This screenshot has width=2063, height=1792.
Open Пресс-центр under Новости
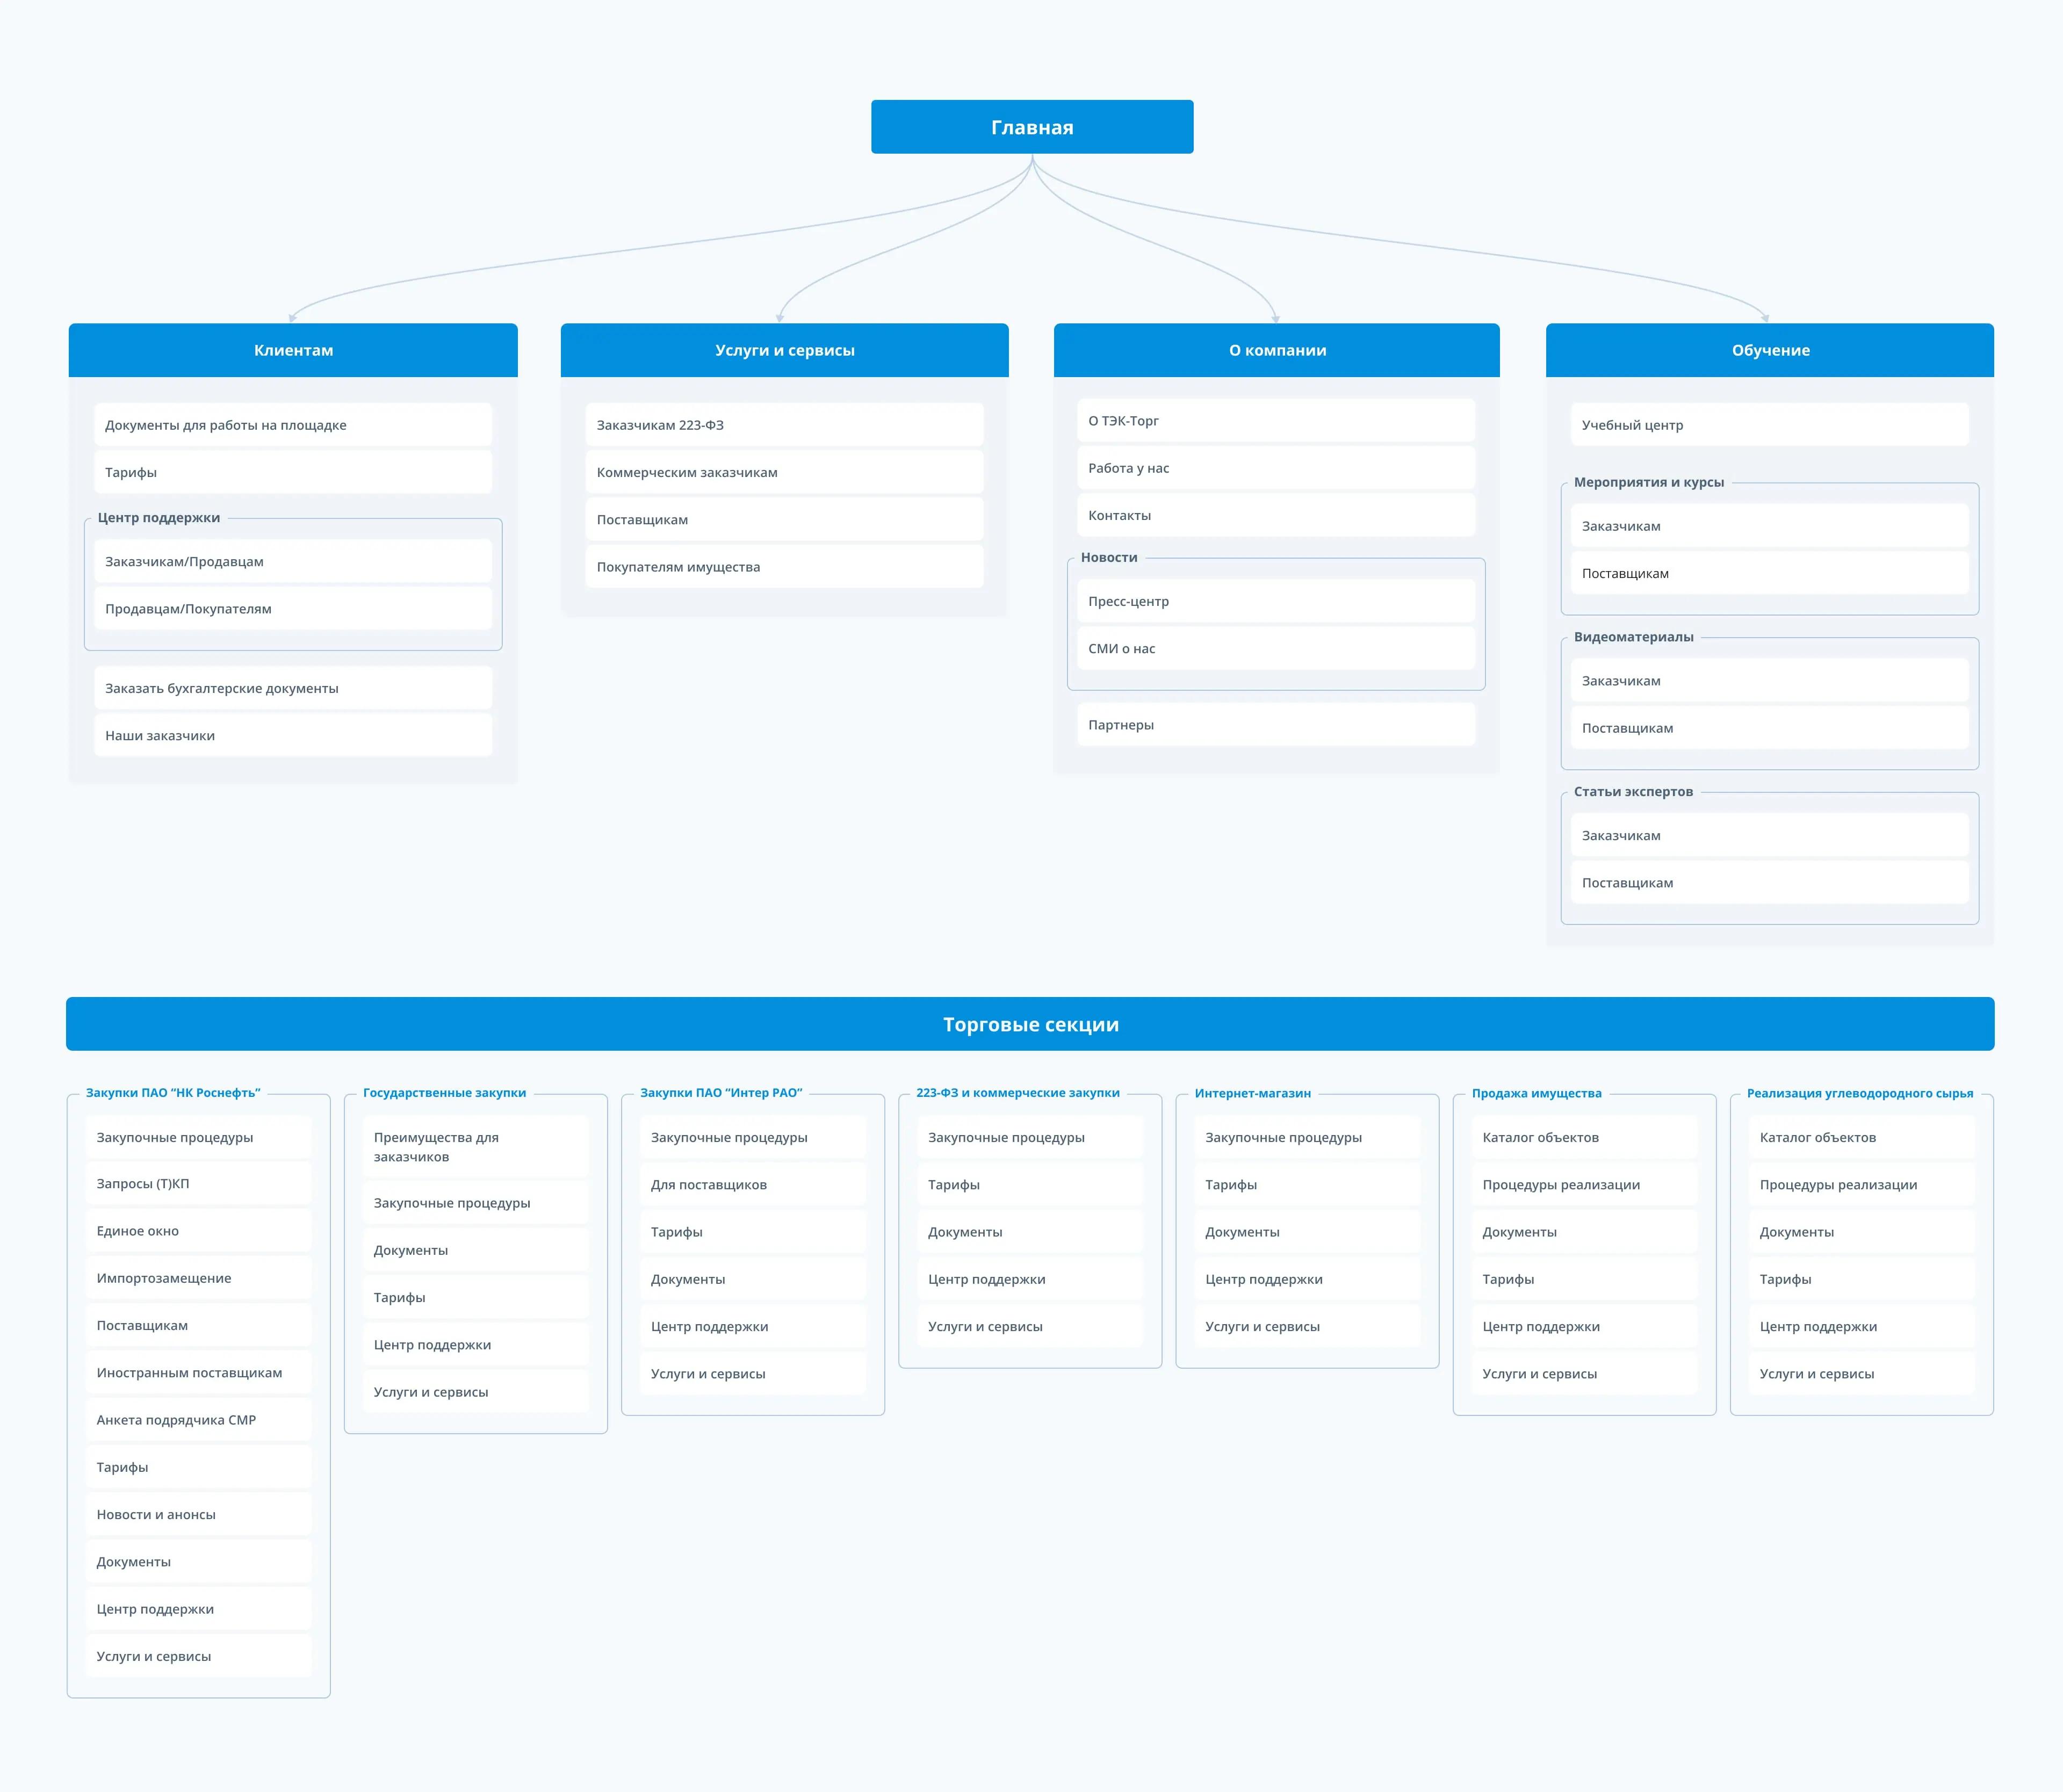tap(1275, 601)
